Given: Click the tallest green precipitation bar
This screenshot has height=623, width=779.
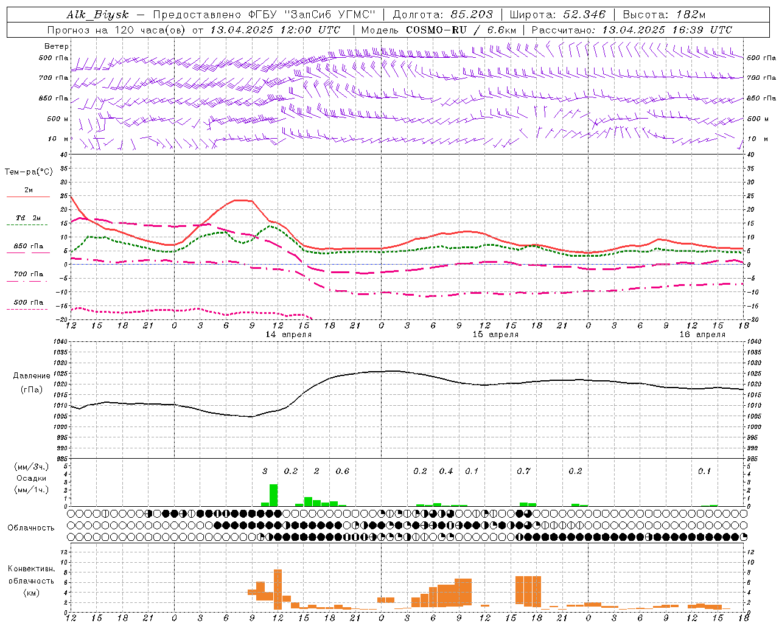Looking at the screenshot, I should (x=273, y=495).
